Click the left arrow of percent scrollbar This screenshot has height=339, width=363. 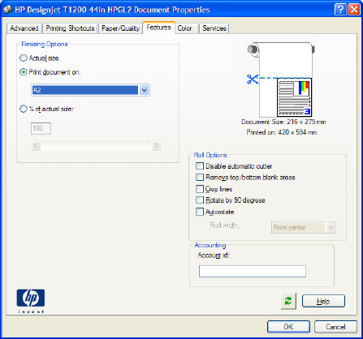click(x=36, y=146)
